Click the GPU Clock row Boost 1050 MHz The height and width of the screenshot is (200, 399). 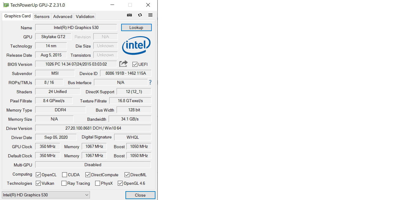tap(139, 146)
